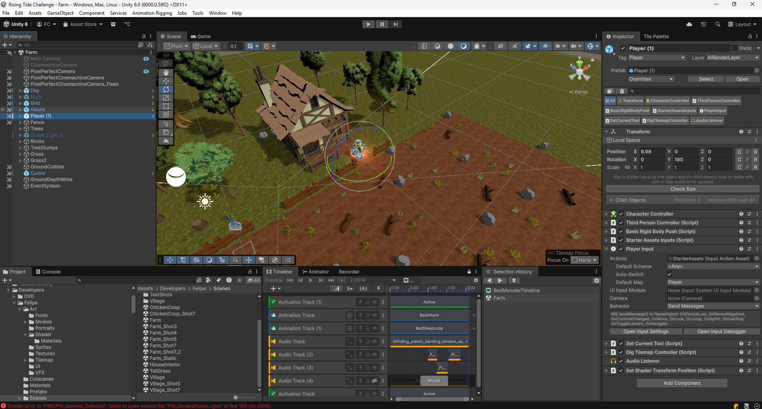
Task: Expand the Day object in Hierarchy
Action: 21,91
